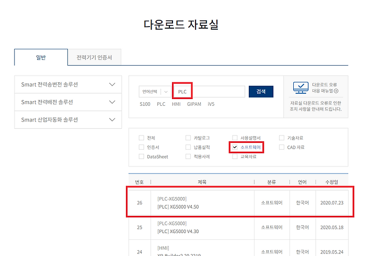Open the 언어선택 language dropdown
The width and height of the screenshot is (392, 256).
[155, 92]
